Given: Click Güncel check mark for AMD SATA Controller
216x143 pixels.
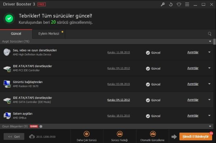Looking at the screenshot, I should point(148,100).
